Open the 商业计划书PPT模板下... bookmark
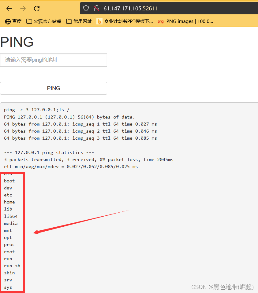258x293 pixels. click(x=125, y=21)
